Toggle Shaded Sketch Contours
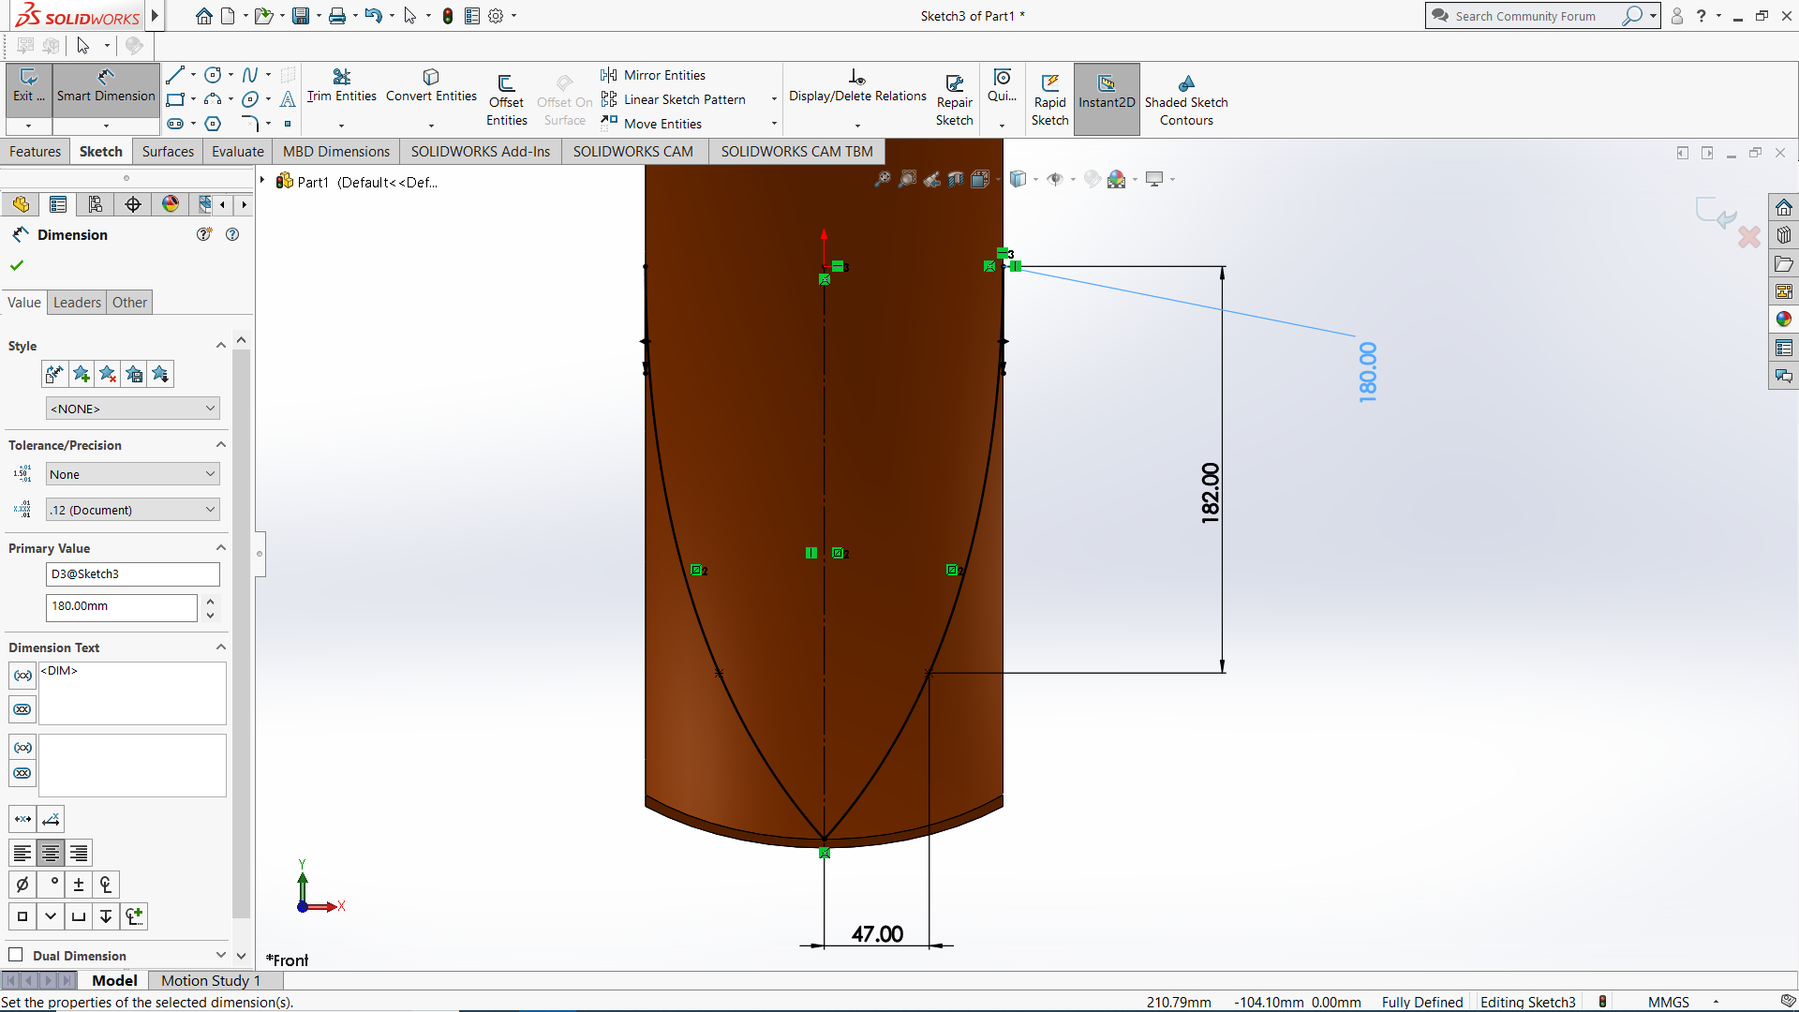1799x1012 pixels. click(1186, 97)
